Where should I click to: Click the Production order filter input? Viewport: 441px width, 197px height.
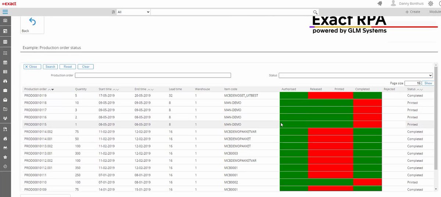pos(153,75)
